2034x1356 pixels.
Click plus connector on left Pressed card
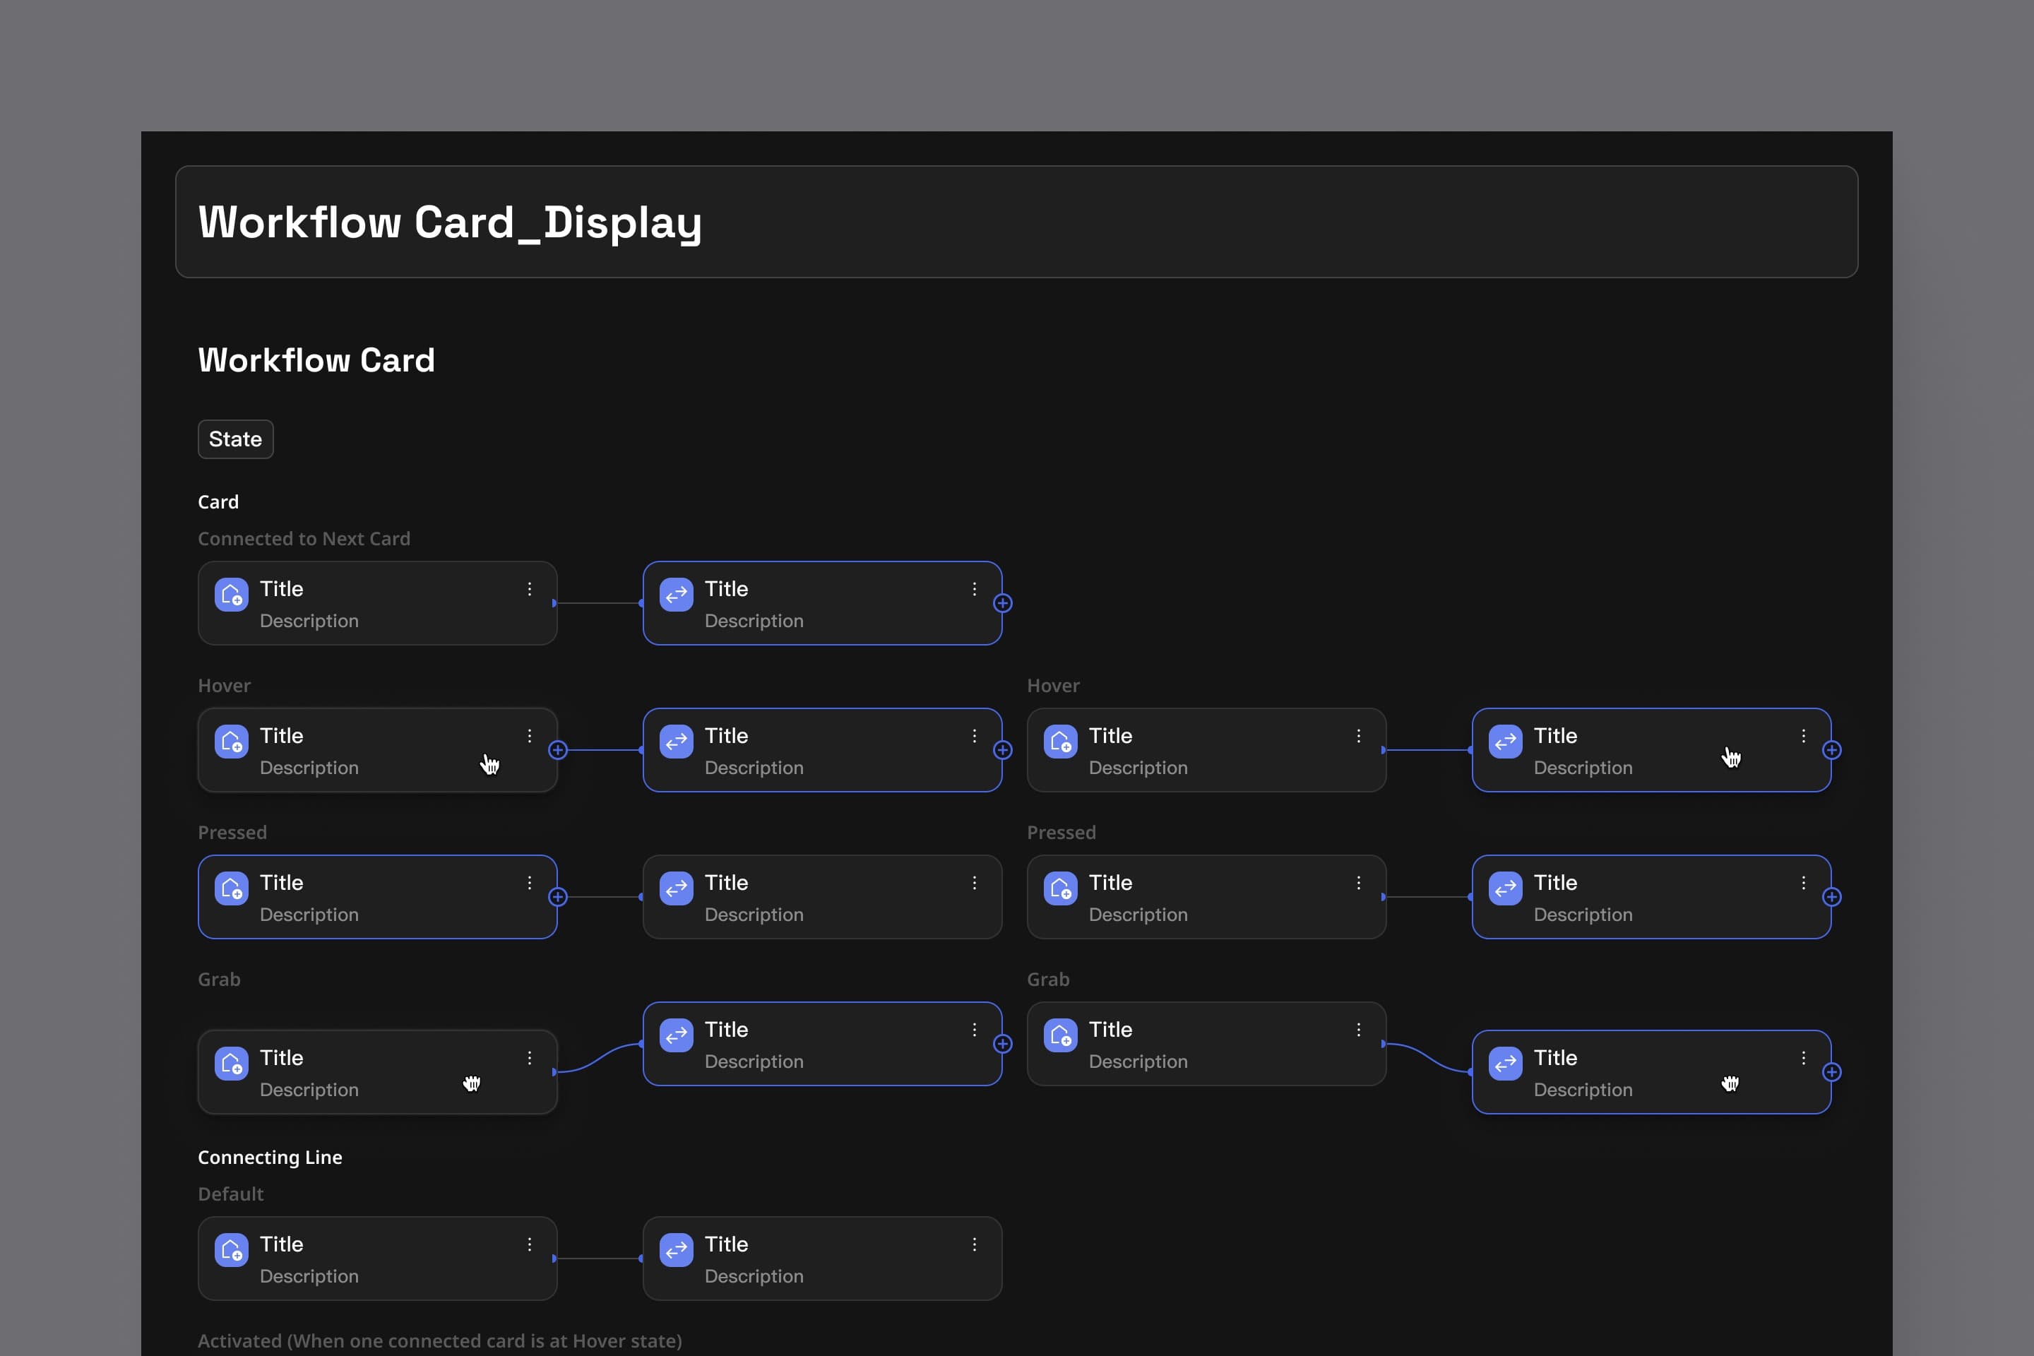(x=558, y=897)
